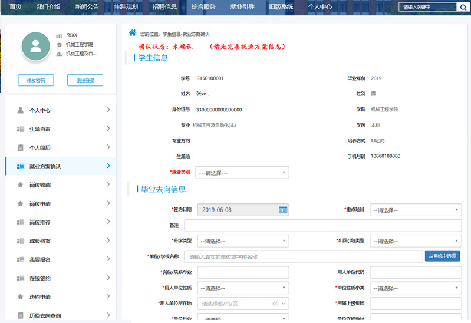The image size is (471, 323).
Task: Click the 个人简历 document icon
Action: (x=20, y=147)
